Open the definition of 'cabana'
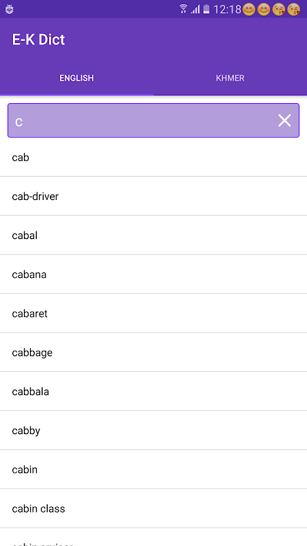 coord(153,274)
